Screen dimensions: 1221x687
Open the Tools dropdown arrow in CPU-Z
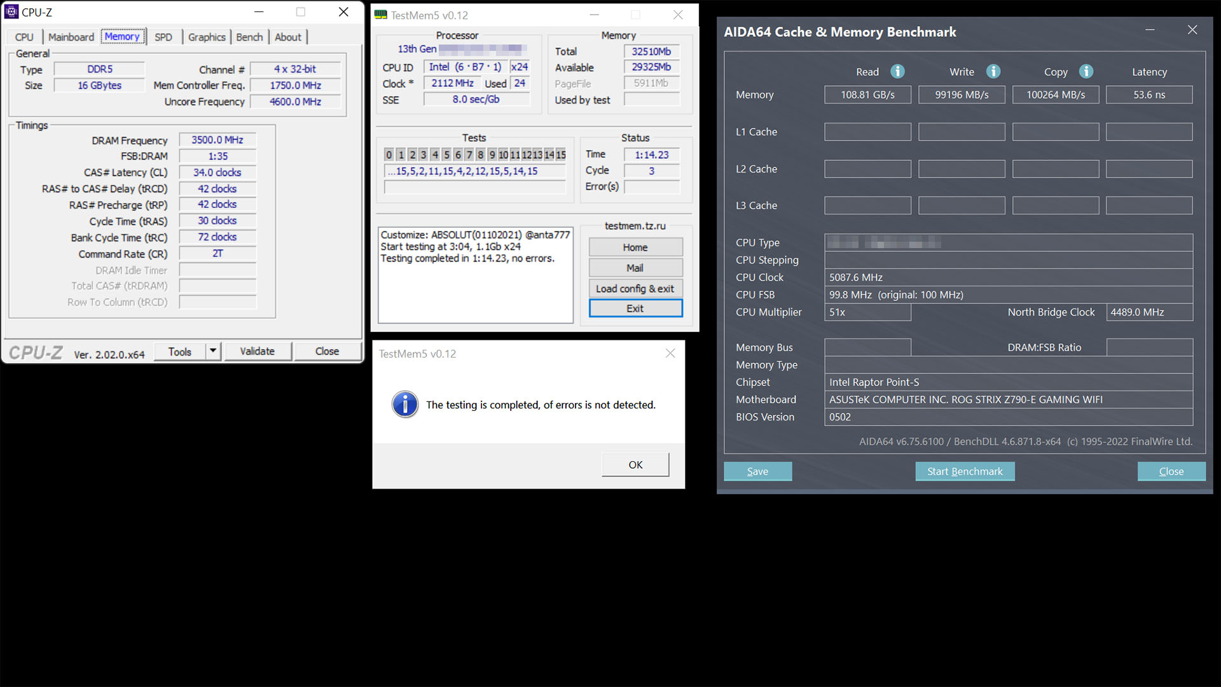pyautogui.click(x=213, y=351)
